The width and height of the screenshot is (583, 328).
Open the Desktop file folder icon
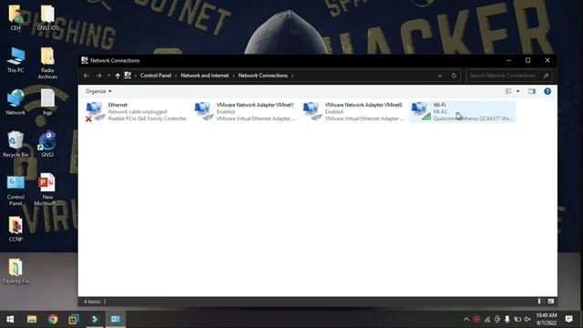tap(15, 272)
